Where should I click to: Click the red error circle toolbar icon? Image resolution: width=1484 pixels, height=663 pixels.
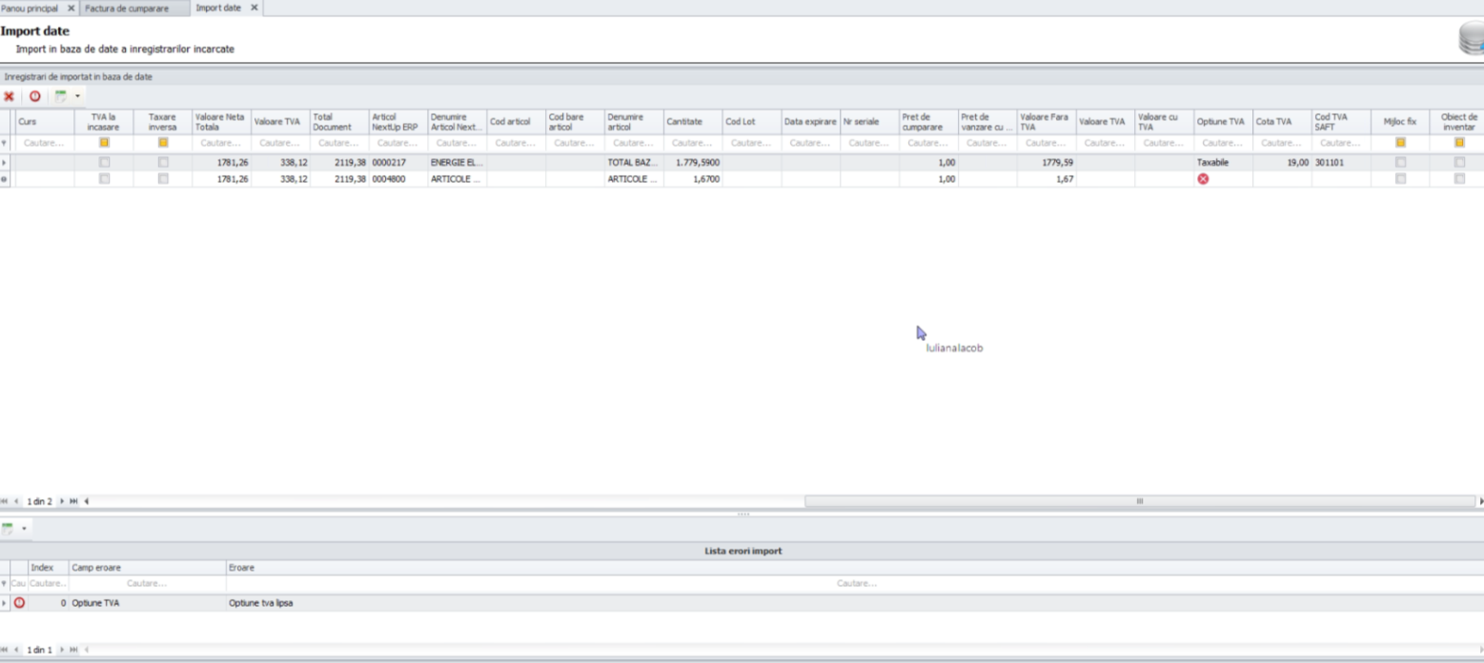click(x=35, y=96)
